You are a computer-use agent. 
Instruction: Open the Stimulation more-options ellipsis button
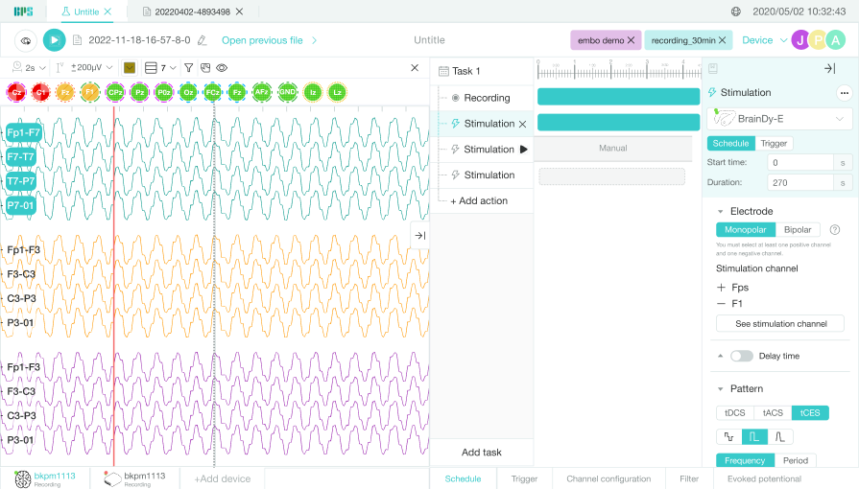[845, 93]
